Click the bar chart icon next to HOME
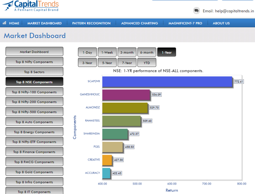 click(5, 23)
